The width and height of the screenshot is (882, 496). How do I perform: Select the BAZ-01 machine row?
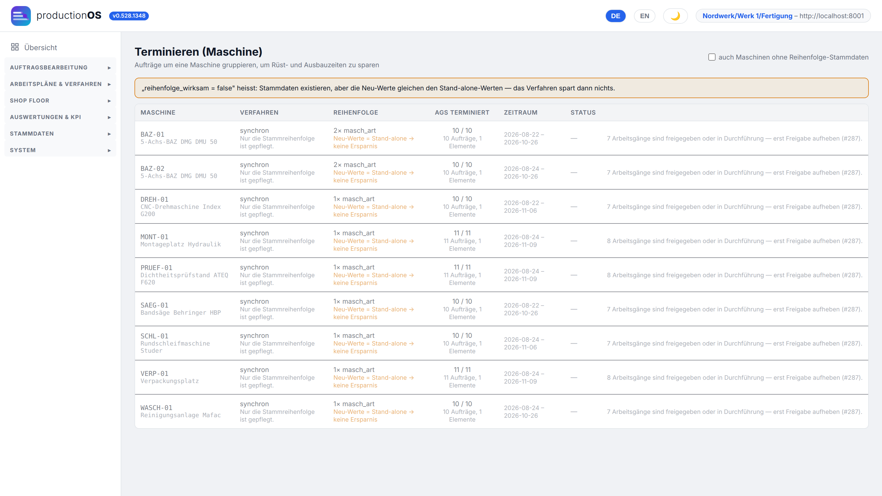click(501, 138)
